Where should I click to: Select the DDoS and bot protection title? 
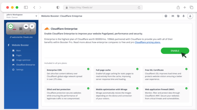click(59, 89)
